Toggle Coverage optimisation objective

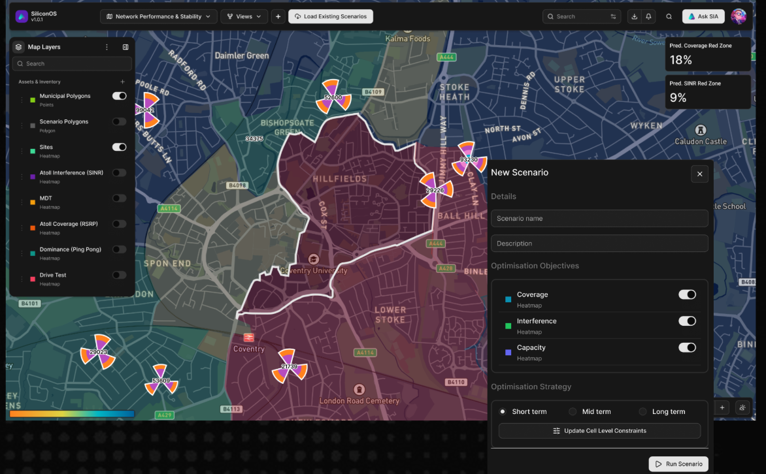687,294
